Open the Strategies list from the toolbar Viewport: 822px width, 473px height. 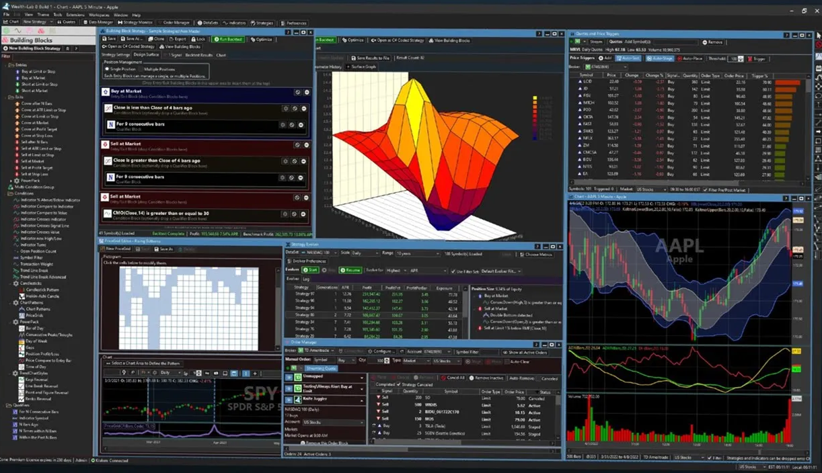pos(263,22)
